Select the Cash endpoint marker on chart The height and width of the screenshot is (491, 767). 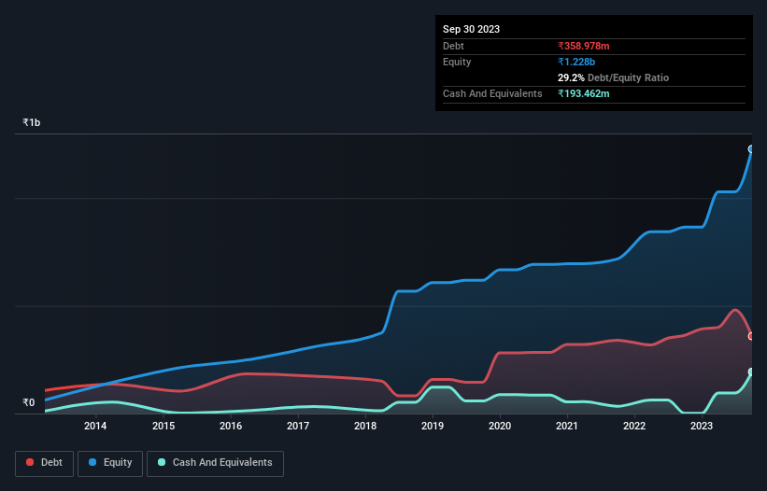[751, 372]
